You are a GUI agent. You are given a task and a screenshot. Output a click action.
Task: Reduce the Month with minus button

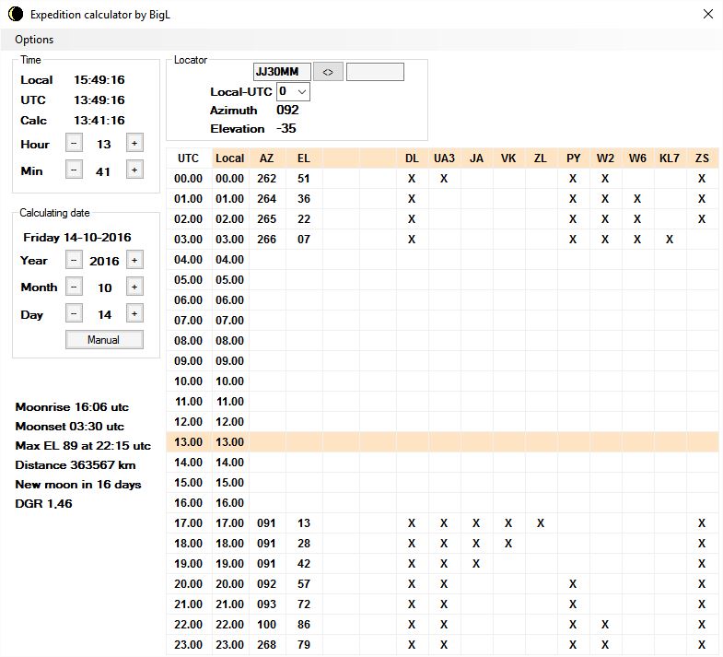tap(74, 287)
